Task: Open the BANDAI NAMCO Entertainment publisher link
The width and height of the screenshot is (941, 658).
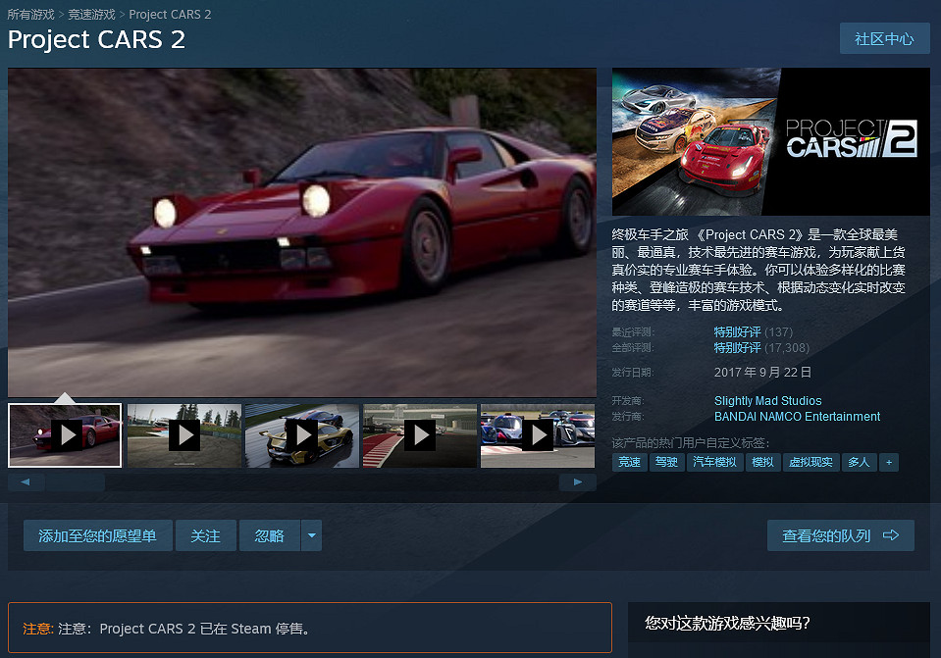Action: coord(797,416)
